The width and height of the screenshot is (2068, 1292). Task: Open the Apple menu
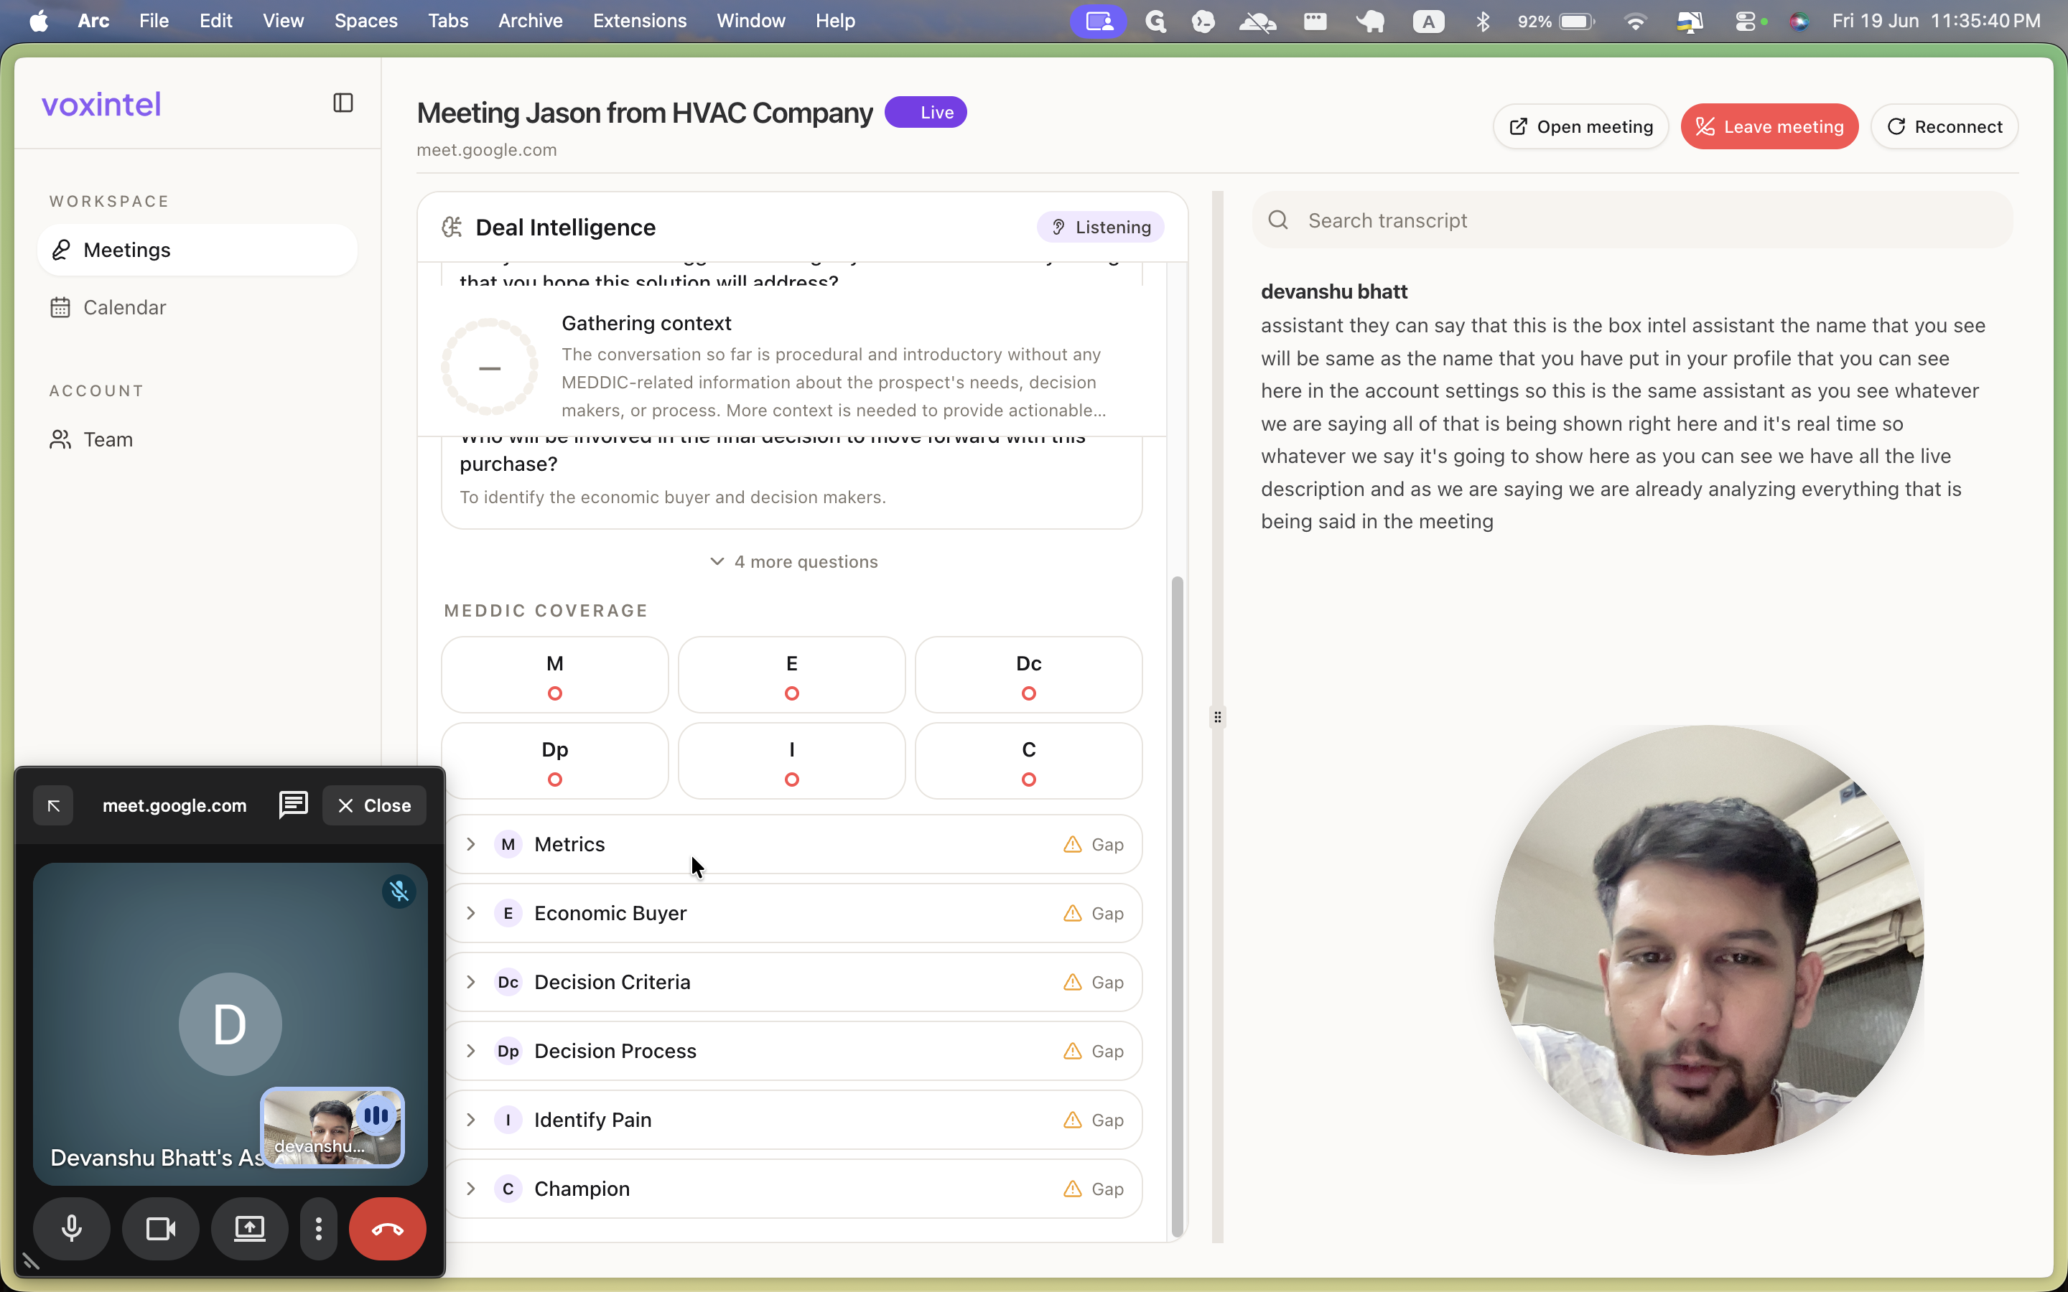click(39, 21)
